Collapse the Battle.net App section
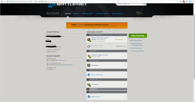The width and height of the screenshot is (195, 102). pos(88,92)
